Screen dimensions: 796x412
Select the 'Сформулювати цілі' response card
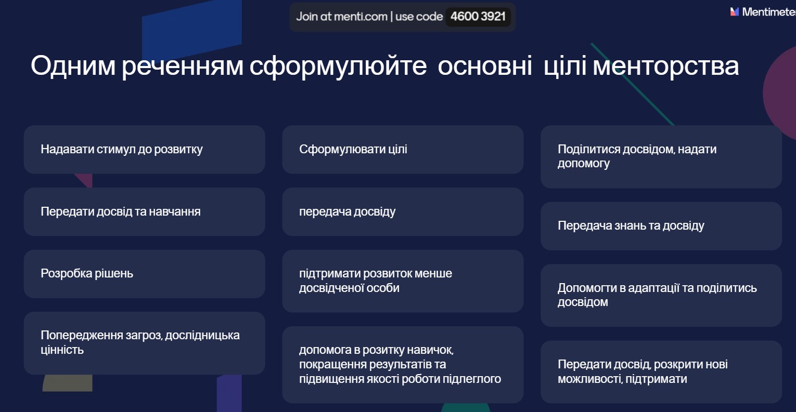pyautogui.click(x=402, y=150)
